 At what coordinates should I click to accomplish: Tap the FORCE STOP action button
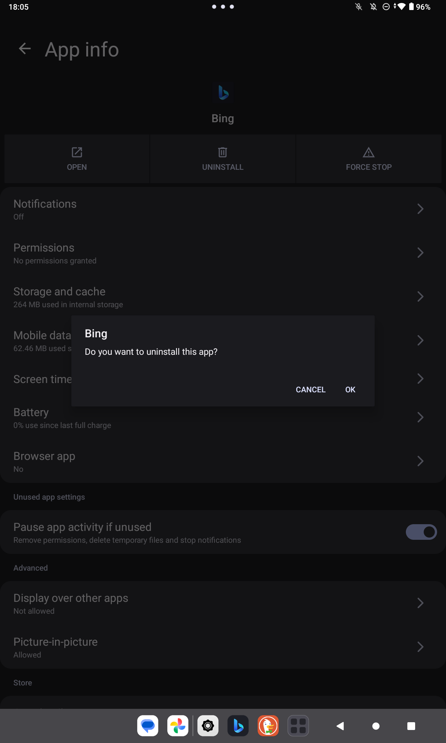point(369,159)
